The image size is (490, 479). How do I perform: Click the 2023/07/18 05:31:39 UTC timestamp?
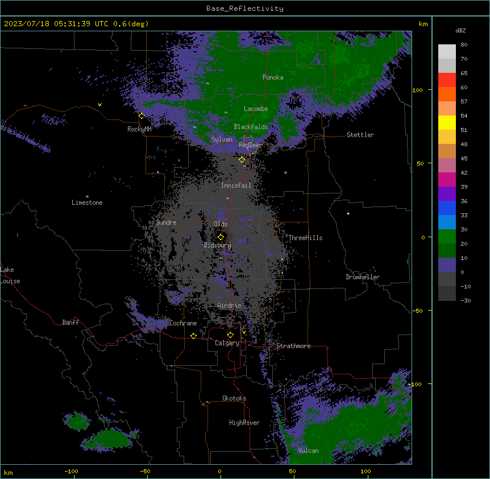tap(56, 24)
